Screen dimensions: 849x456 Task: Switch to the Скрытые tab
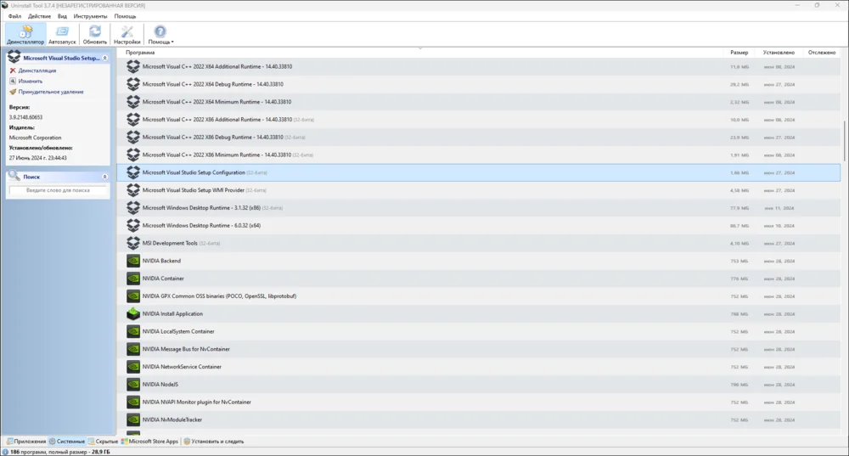[103, 442]
